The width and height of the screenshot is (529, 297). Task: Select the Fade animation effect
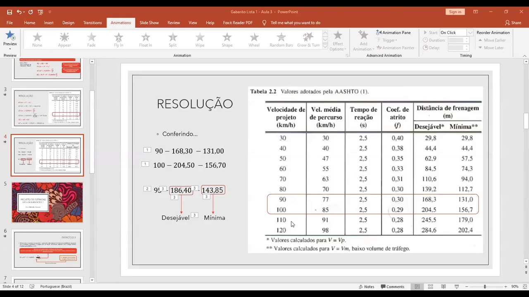click(x=91, y=40)
